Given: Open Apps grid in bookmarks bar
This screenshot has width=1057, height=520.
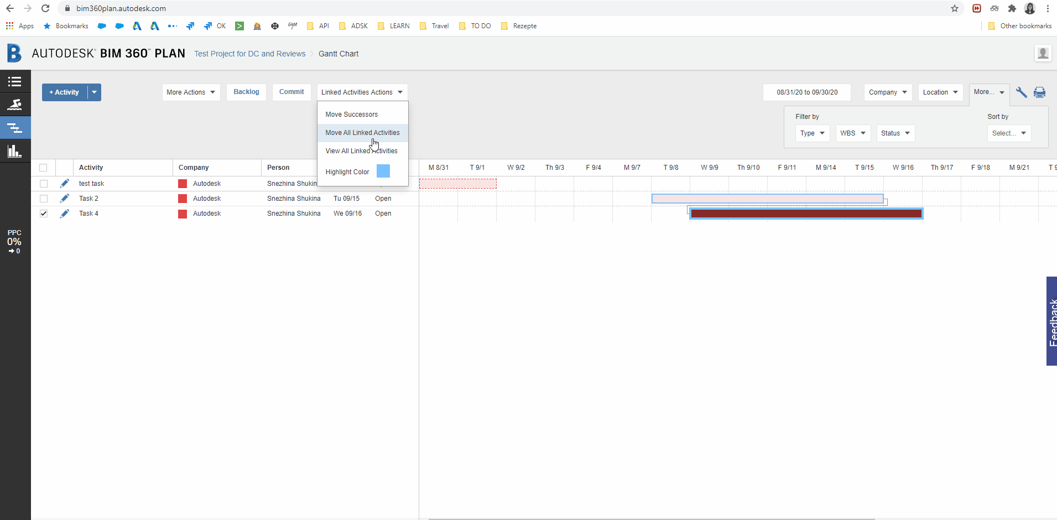Looking at the screenshot, I should [20, 26].
